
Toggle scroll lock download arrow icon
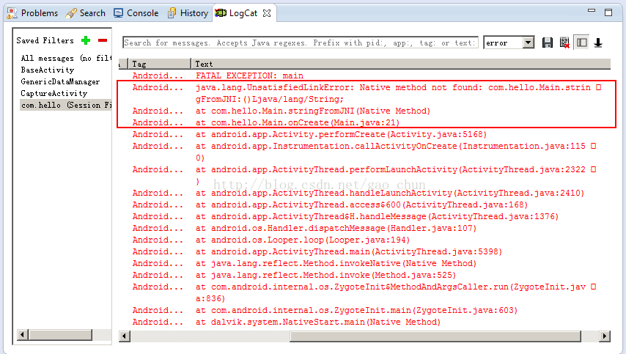click(x=598, y=43)
